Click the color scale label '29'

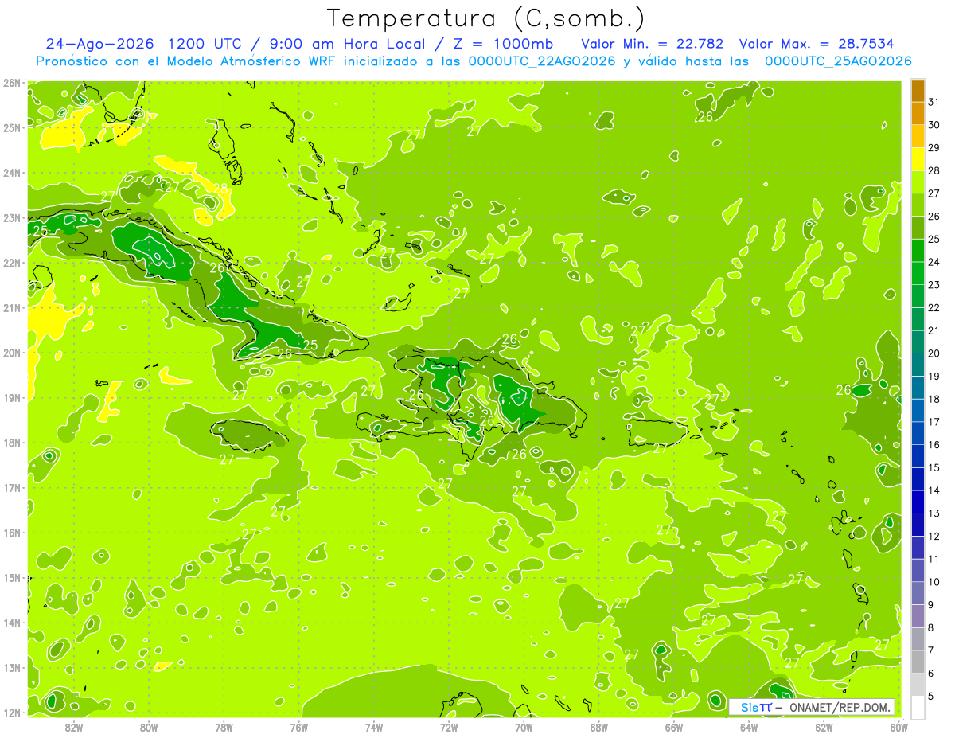pos(934,147)
